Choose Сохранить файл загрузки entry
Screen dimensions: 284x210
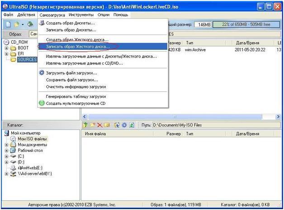pyautogui.click(x=103, y=80)
